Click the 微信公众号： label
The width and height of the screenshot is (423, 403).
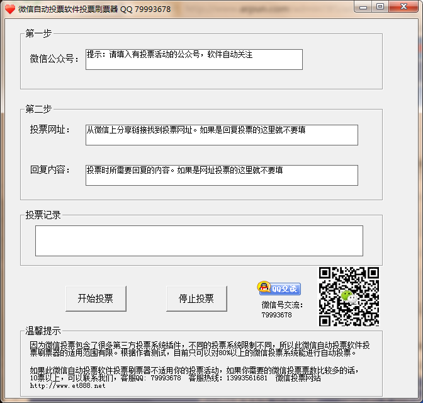coord(54,59)
